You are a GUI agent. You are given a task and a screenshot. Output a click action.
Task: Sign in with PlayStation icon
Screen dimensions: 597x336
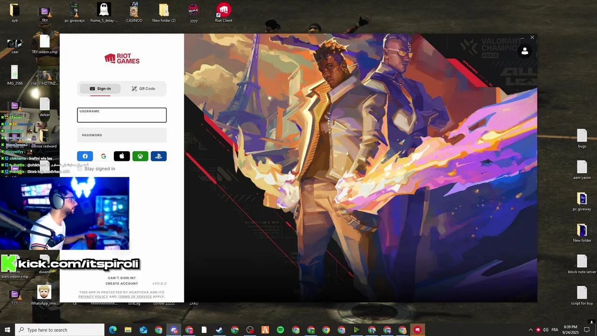[159, 156]
